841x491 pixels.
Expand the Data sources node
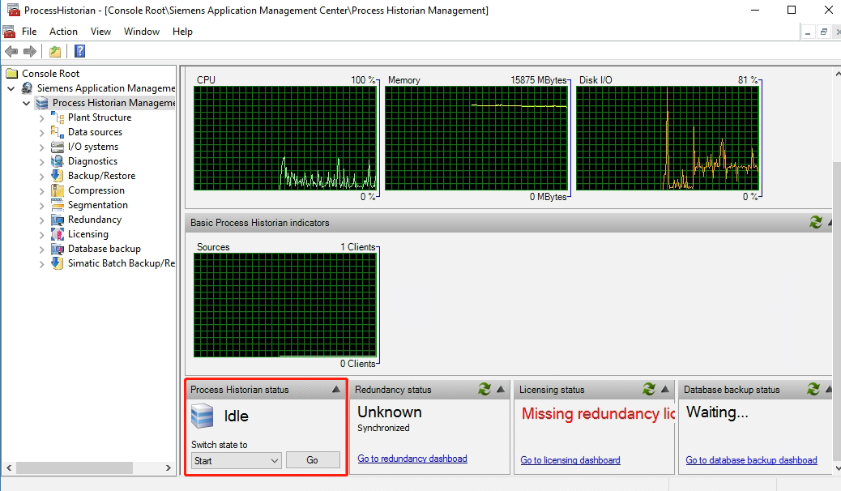coord(42,132)
